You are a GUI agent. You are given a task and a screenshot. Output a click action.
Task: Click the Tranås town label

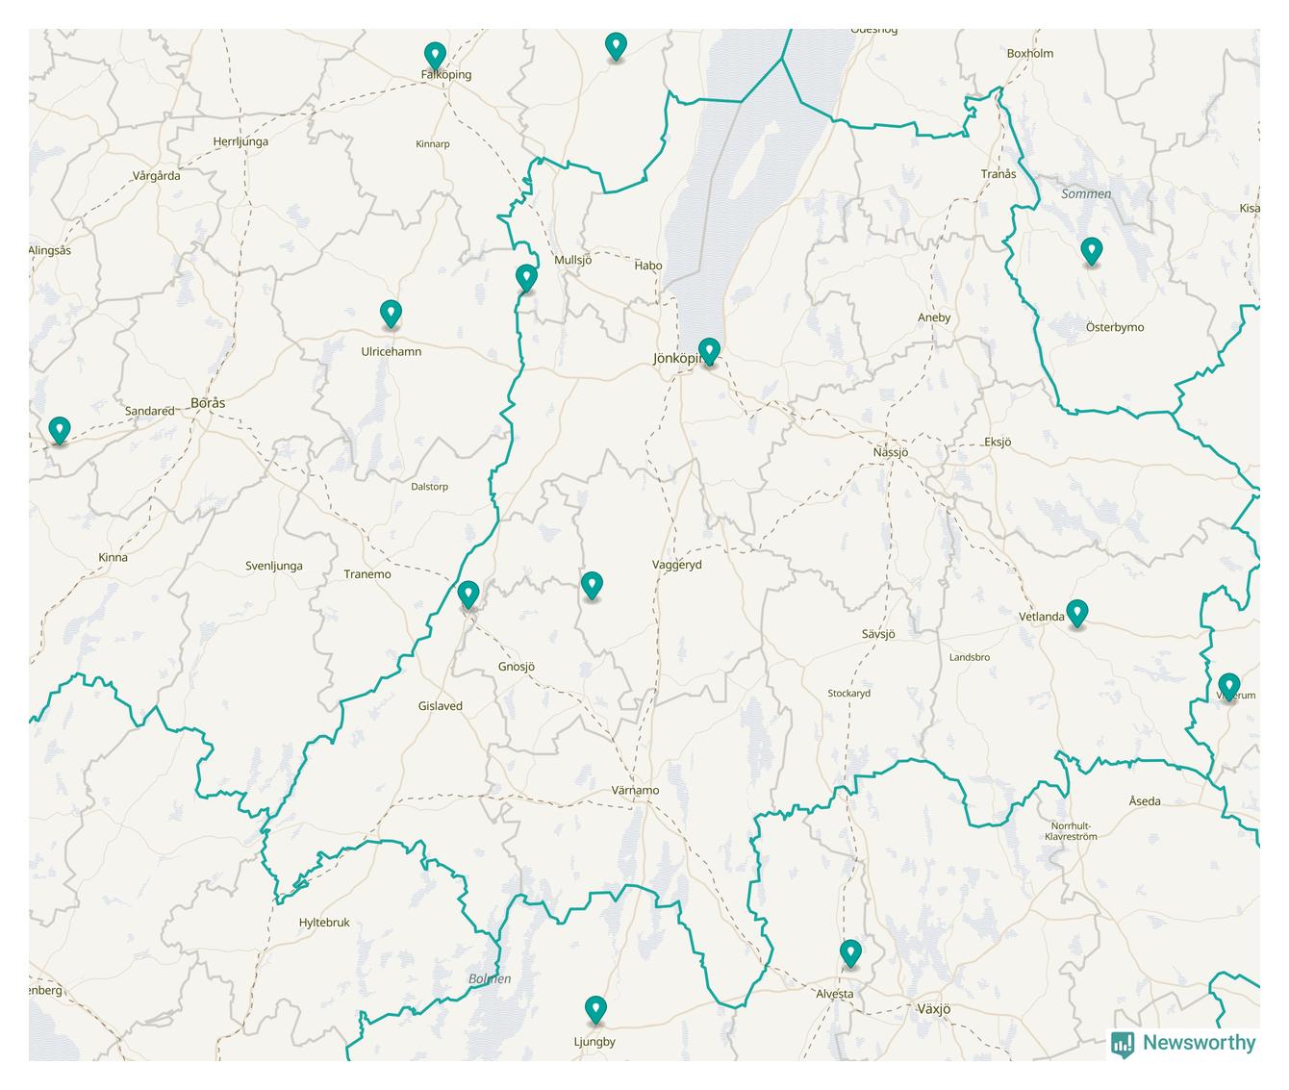coord(998,174)
